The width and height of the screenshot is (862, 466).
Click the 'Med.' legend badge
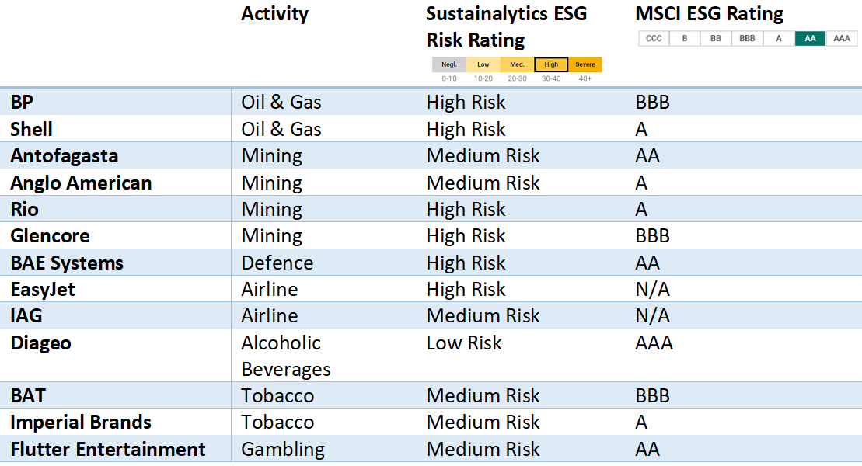pyautogui.click(x=516, y=64)
